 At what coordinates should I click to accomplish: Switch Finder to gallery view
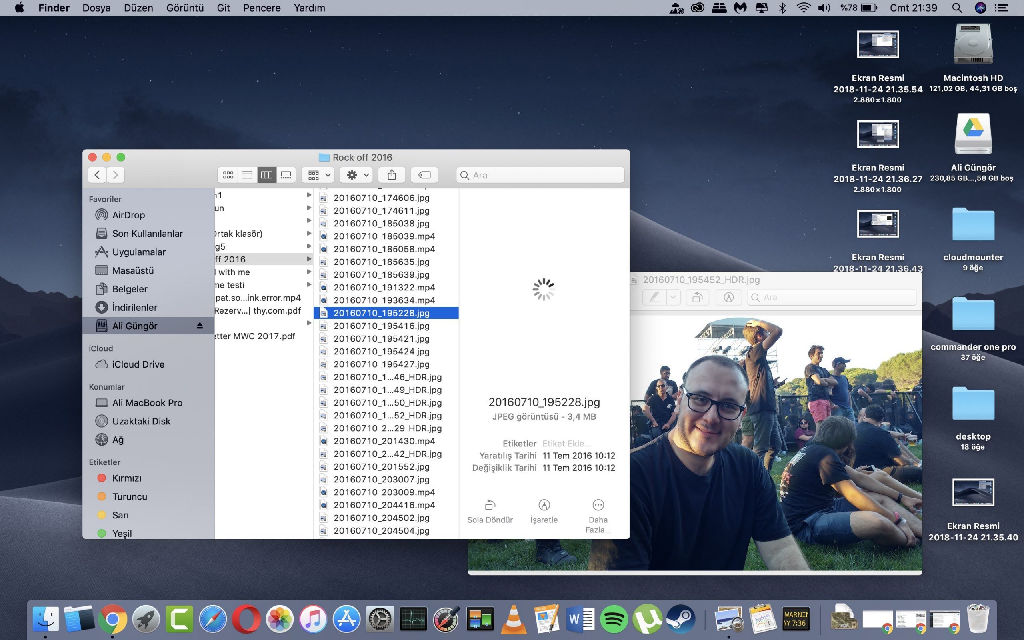coord(286,175)
